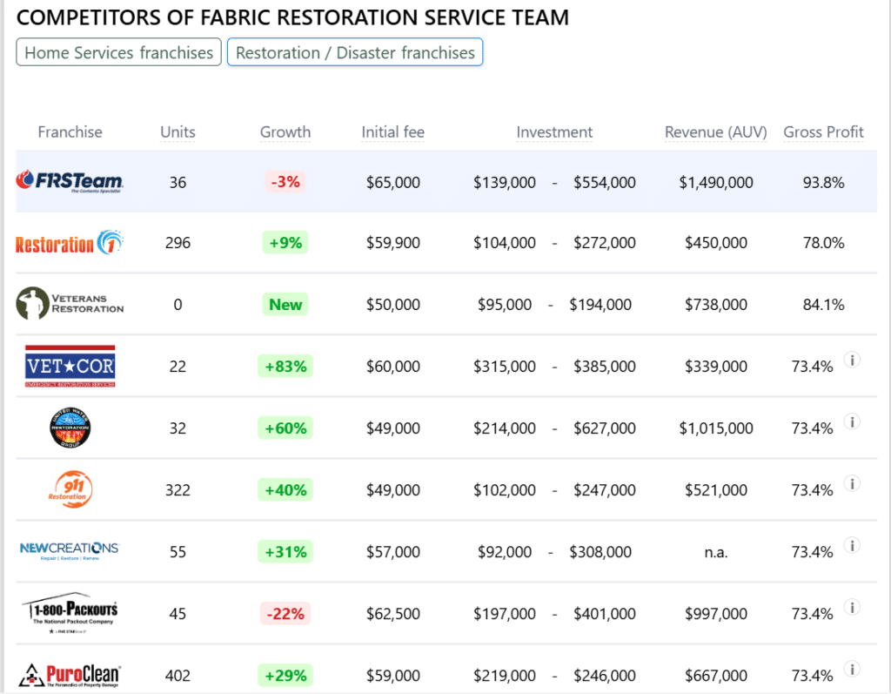Sort by the Franchise column header
The width and height of the screenshot is (891, 694).
[x=70, y=132]
